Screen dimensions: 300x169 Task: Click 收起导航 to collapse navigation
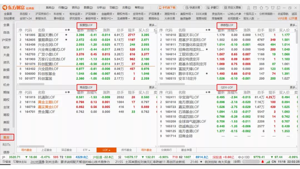[283, 14]
